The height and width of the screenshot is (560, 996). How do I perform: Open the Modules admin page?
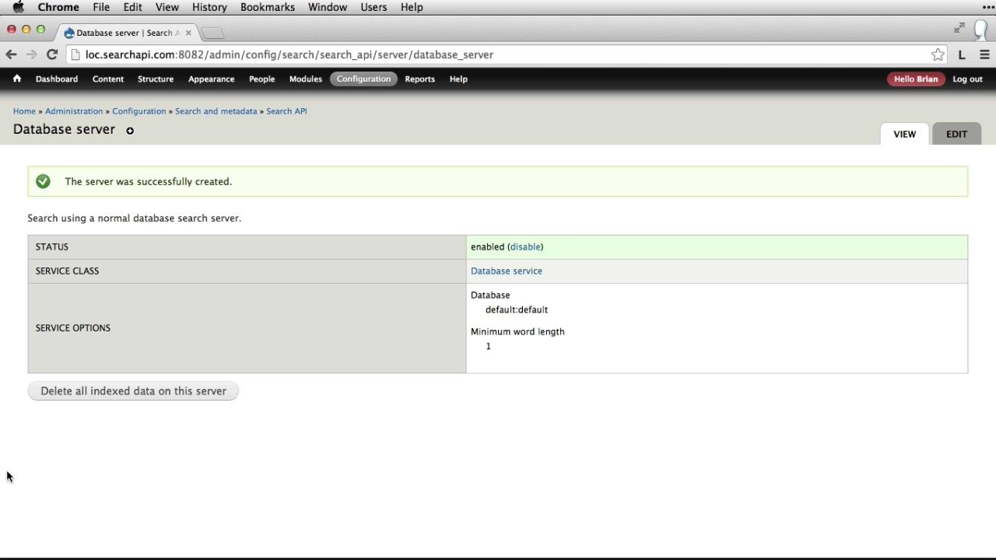[x=306, y=79]
